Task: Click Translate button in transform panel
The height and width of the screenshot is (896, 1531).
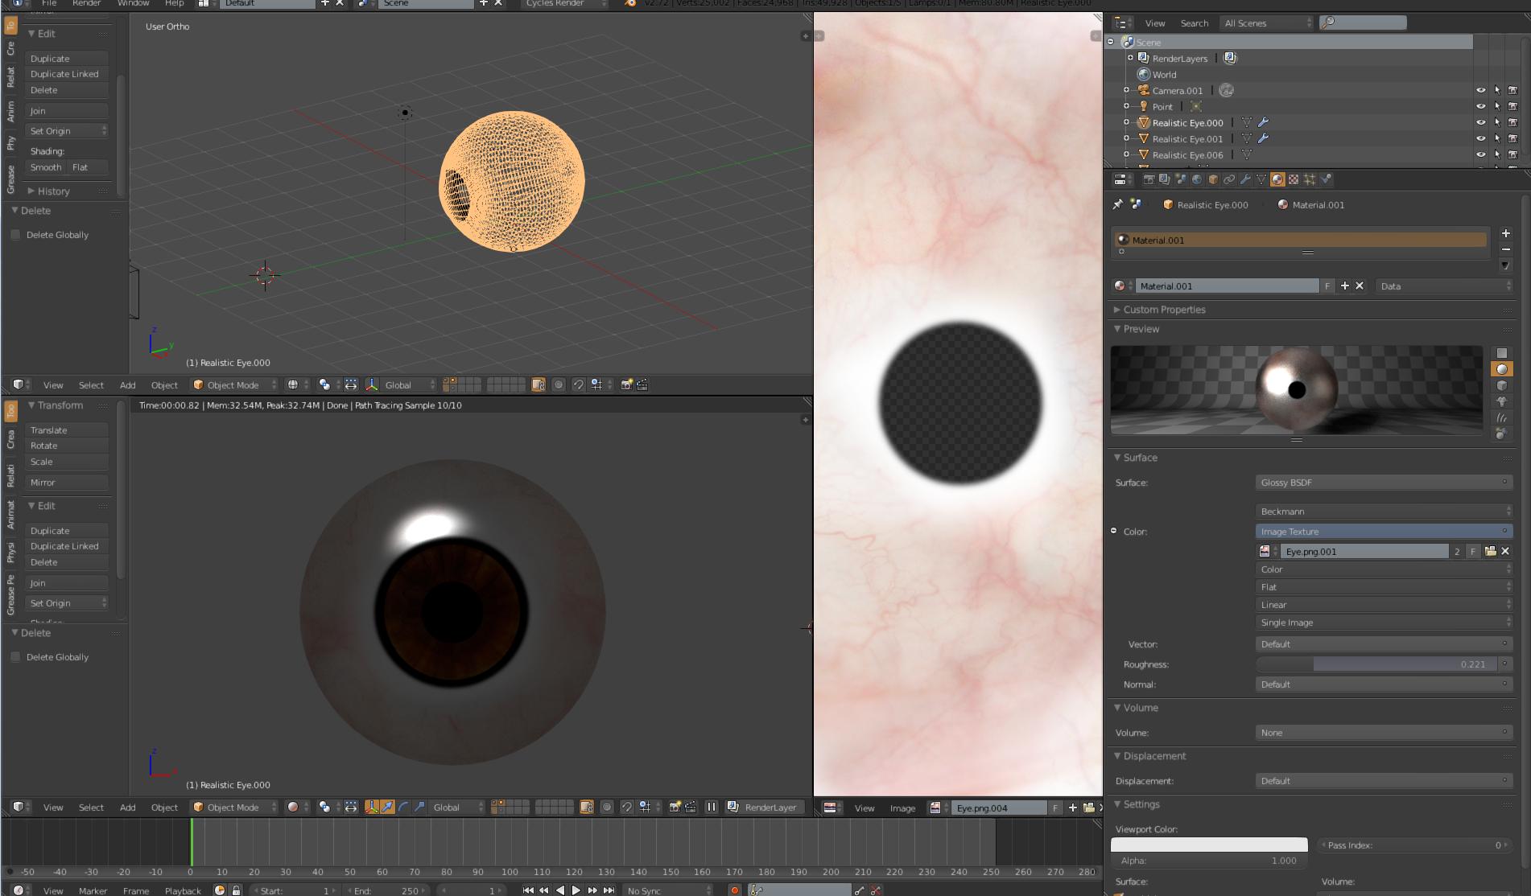Action: 67,430
